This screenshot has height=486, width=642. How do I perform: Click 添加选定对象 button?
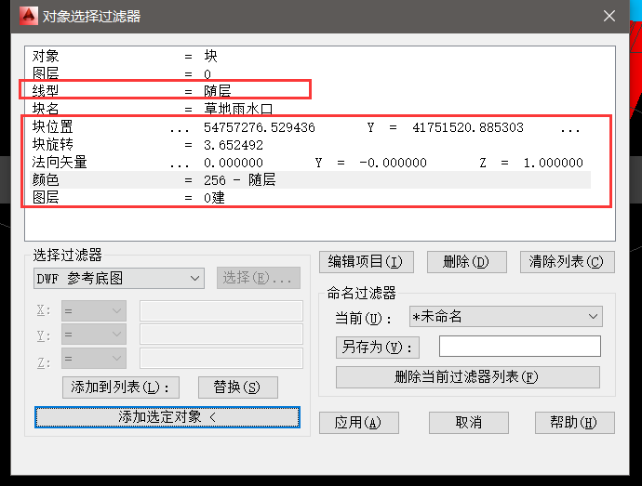point(167,417)
